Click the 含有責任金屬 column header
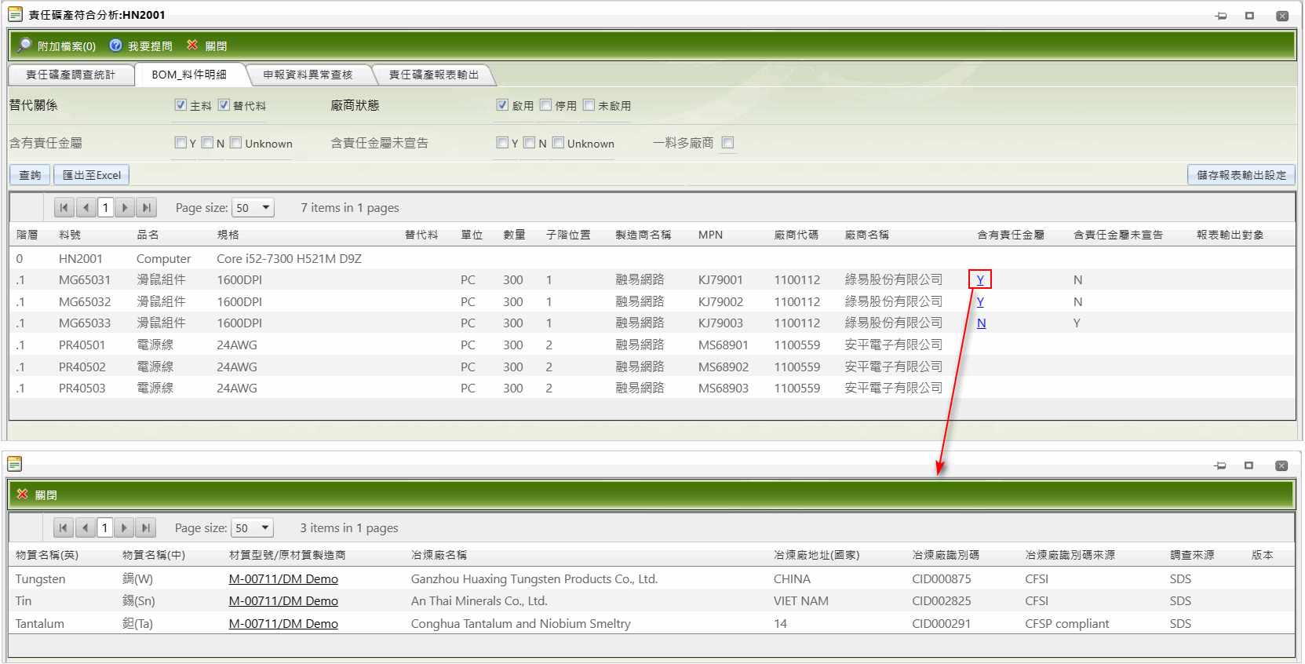 (1010, 235)
